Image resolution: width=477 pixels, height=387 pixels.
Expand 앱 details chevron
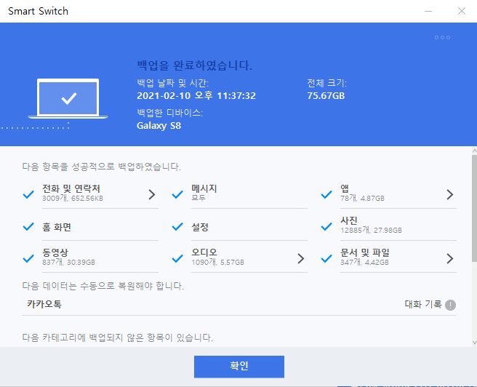[x=450, y=194]
